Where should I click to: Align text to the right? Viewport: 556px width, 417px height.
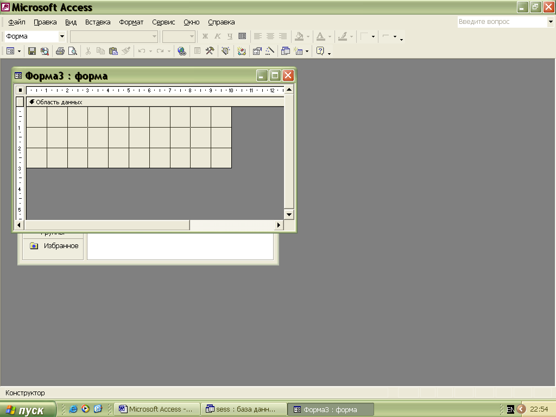[x=282, y=36]
